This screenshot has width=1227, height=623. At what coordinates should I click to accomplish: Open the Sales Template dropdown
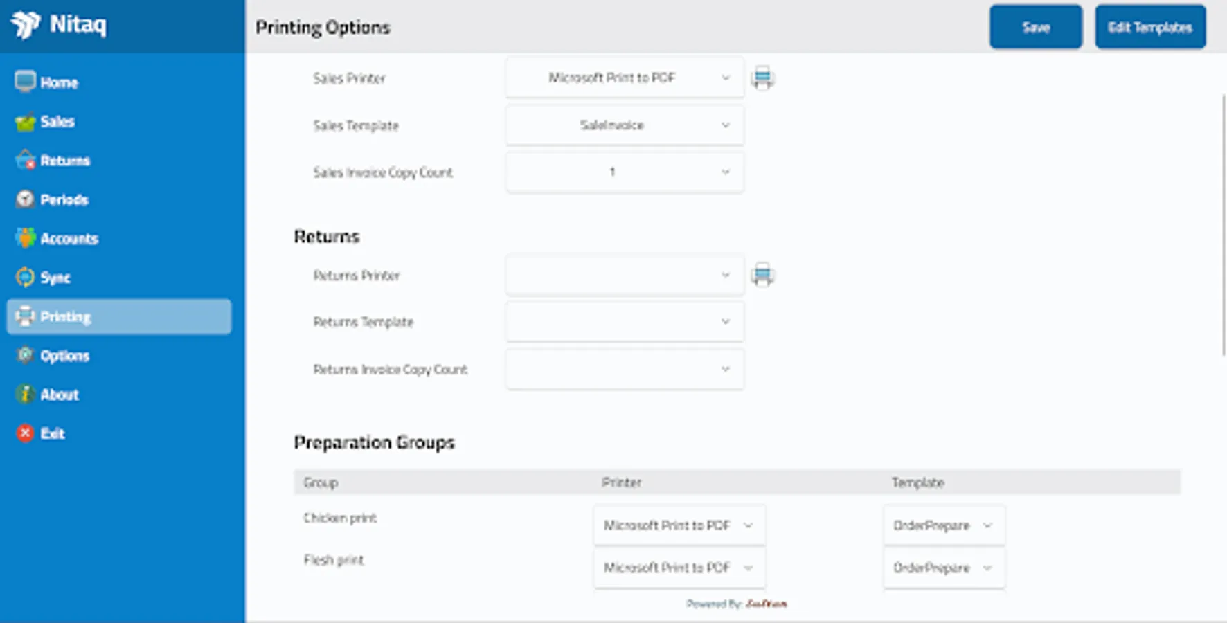pos(624,125)
